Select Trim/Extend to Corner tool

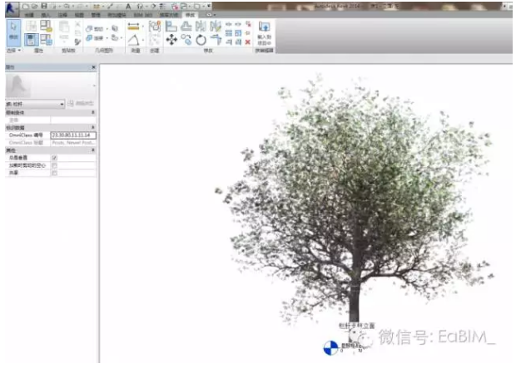pyautogui.click(x=216, y=40)
